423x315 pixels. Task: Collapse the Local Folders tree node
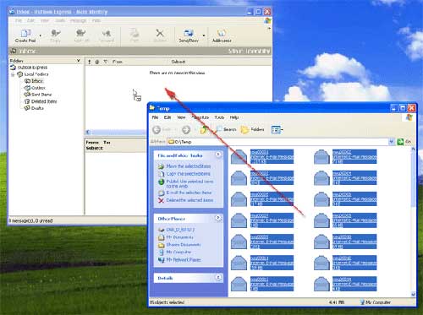pyautogui.click(x=13, y=74)
